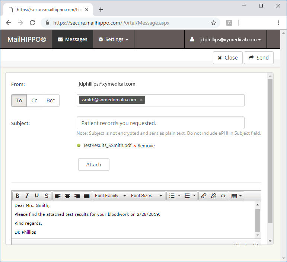The image size is (287, 262).
Task: Go to the Messages tab
Action: coord(73,39)
